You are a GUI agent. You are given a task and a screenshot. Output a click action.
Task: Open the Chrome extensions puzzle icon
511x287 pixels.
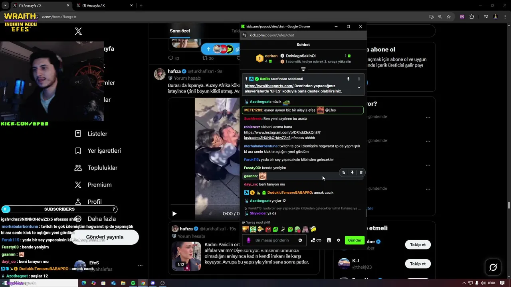click(x=472, y=17)
